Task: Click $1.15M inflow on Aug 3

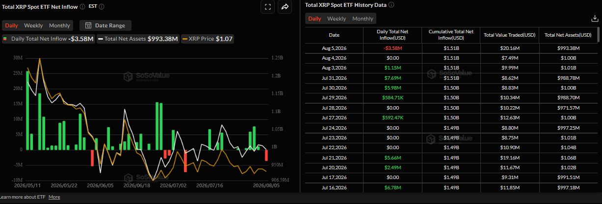Action: 392,68
